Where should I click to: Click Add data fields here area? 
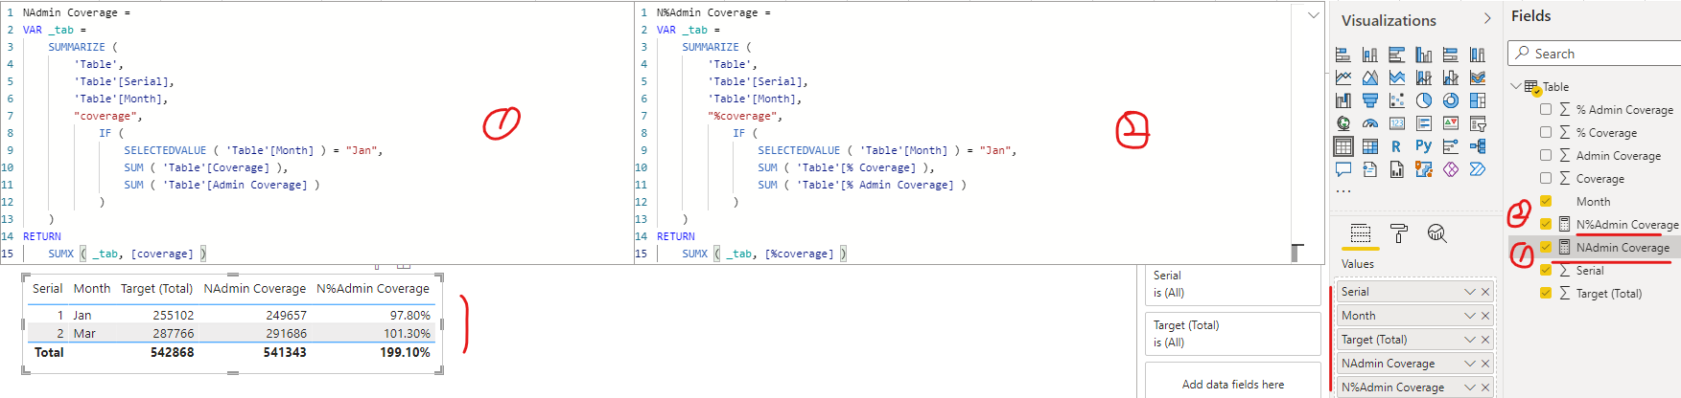pyautogui.click(x=1232, y=384)
